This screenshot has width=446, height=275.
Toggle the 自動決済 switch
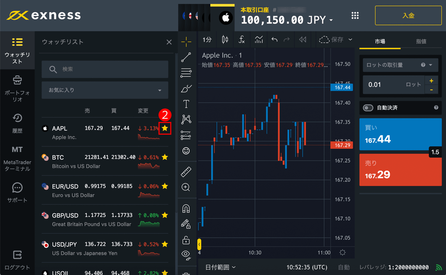368,108
